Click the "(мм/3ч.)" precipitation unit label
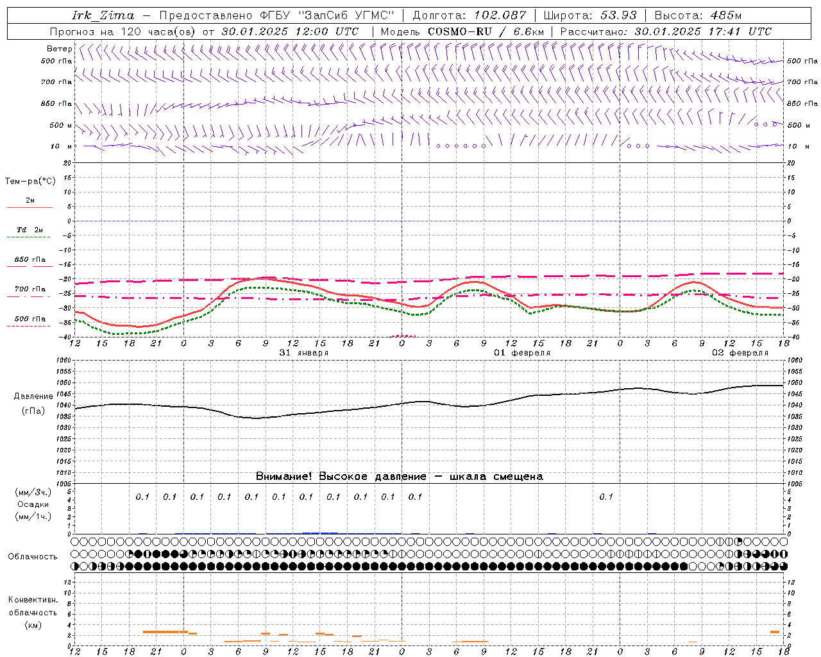 (x=33, y=492)
